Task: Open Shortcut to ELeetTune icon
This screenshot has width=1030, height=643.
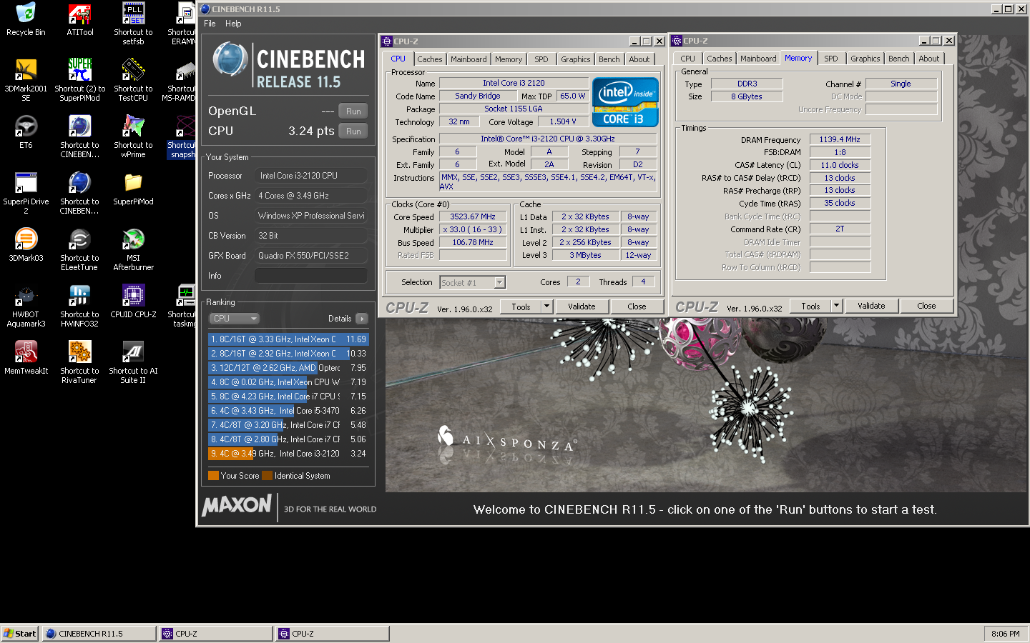Action: (x=79, y=249)
